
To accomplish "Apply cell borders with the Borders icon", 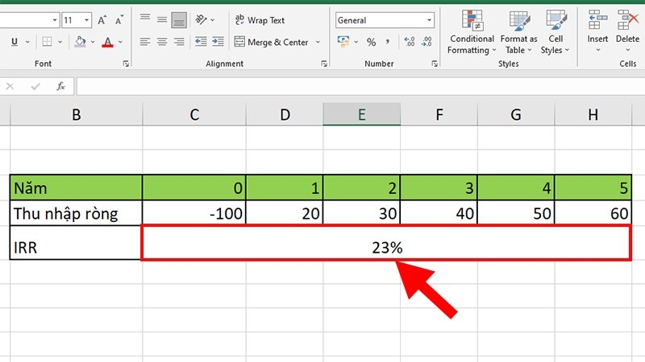I will pyautogui.click(x=47, y=42).
